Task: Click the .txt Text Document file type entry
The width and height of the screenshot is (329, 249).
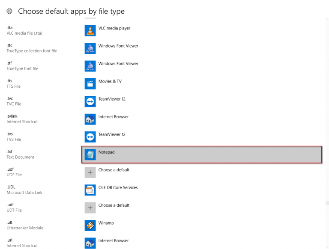Action: point(20,154)
